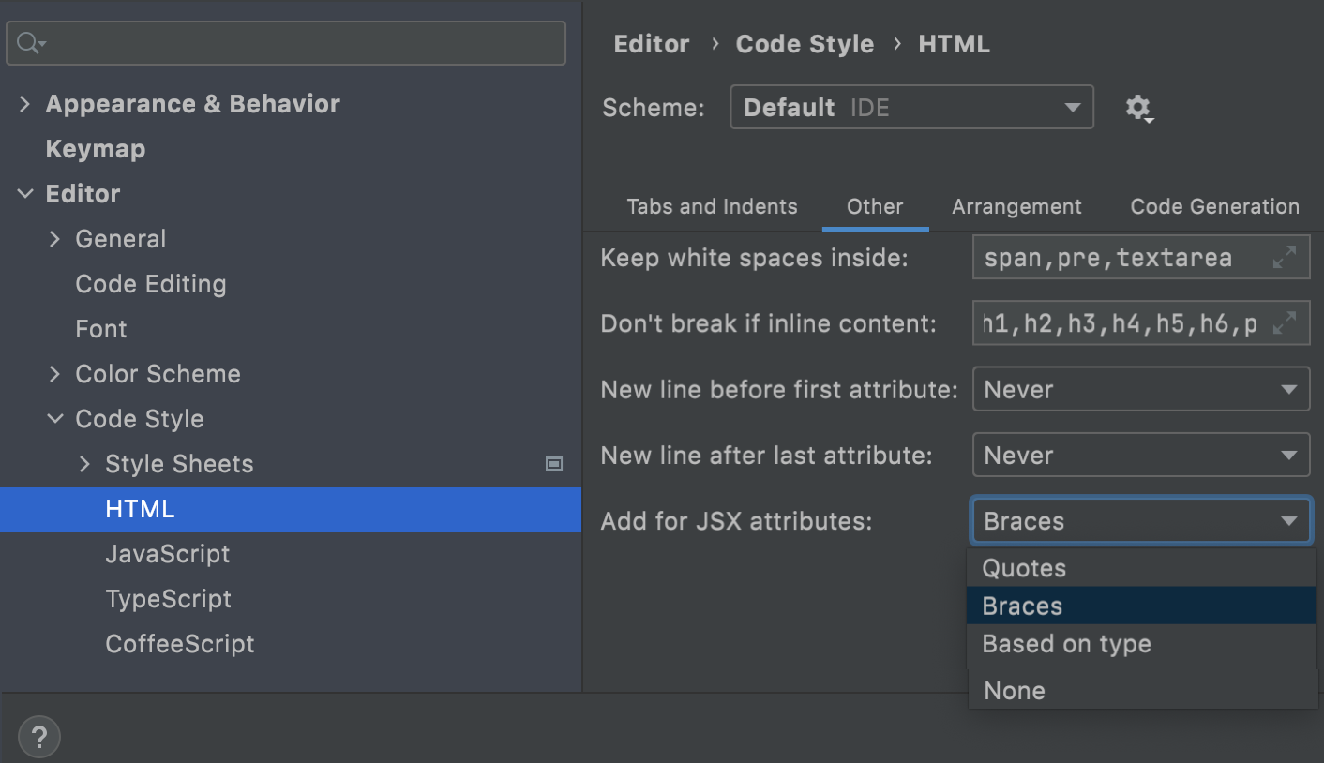Viewport: 1324px width, 763px height.
Task: Select JavaScript in the Code Style tree
Action: [168, 554]
